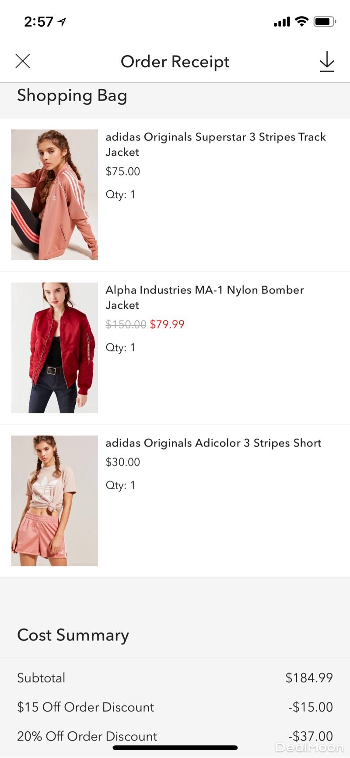Tap the battery status icon
The width and height of the screenshot is (350, 758).
(324, 21)
